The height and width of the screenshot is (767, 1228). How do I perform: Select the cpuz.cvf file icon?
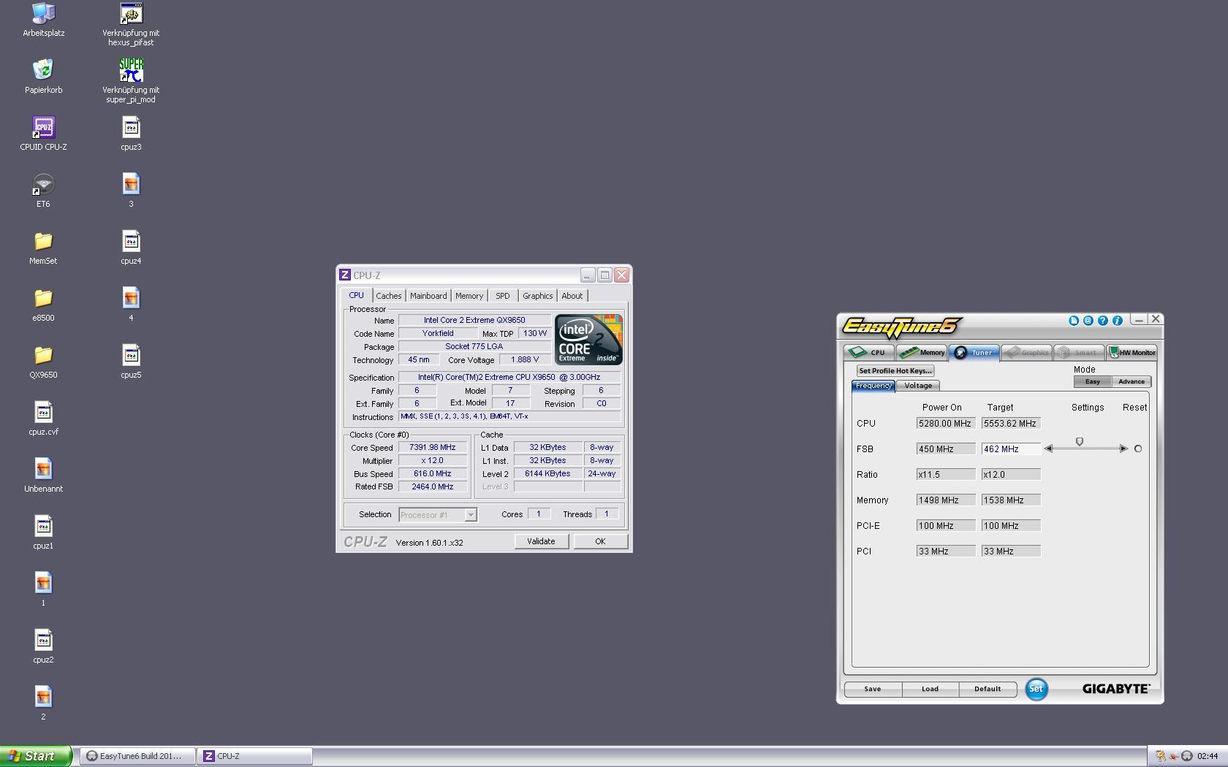click(43, 419)
